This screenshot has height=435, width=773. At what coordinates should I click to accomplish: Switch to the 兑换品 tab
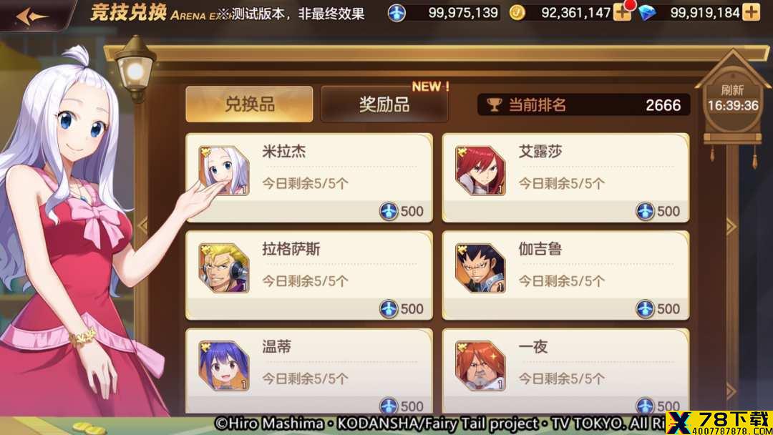coord(250,104)
